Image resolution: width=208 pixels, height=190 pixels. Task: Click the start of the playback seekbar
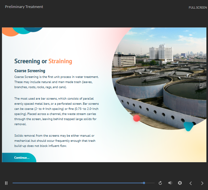coord(13,183)
